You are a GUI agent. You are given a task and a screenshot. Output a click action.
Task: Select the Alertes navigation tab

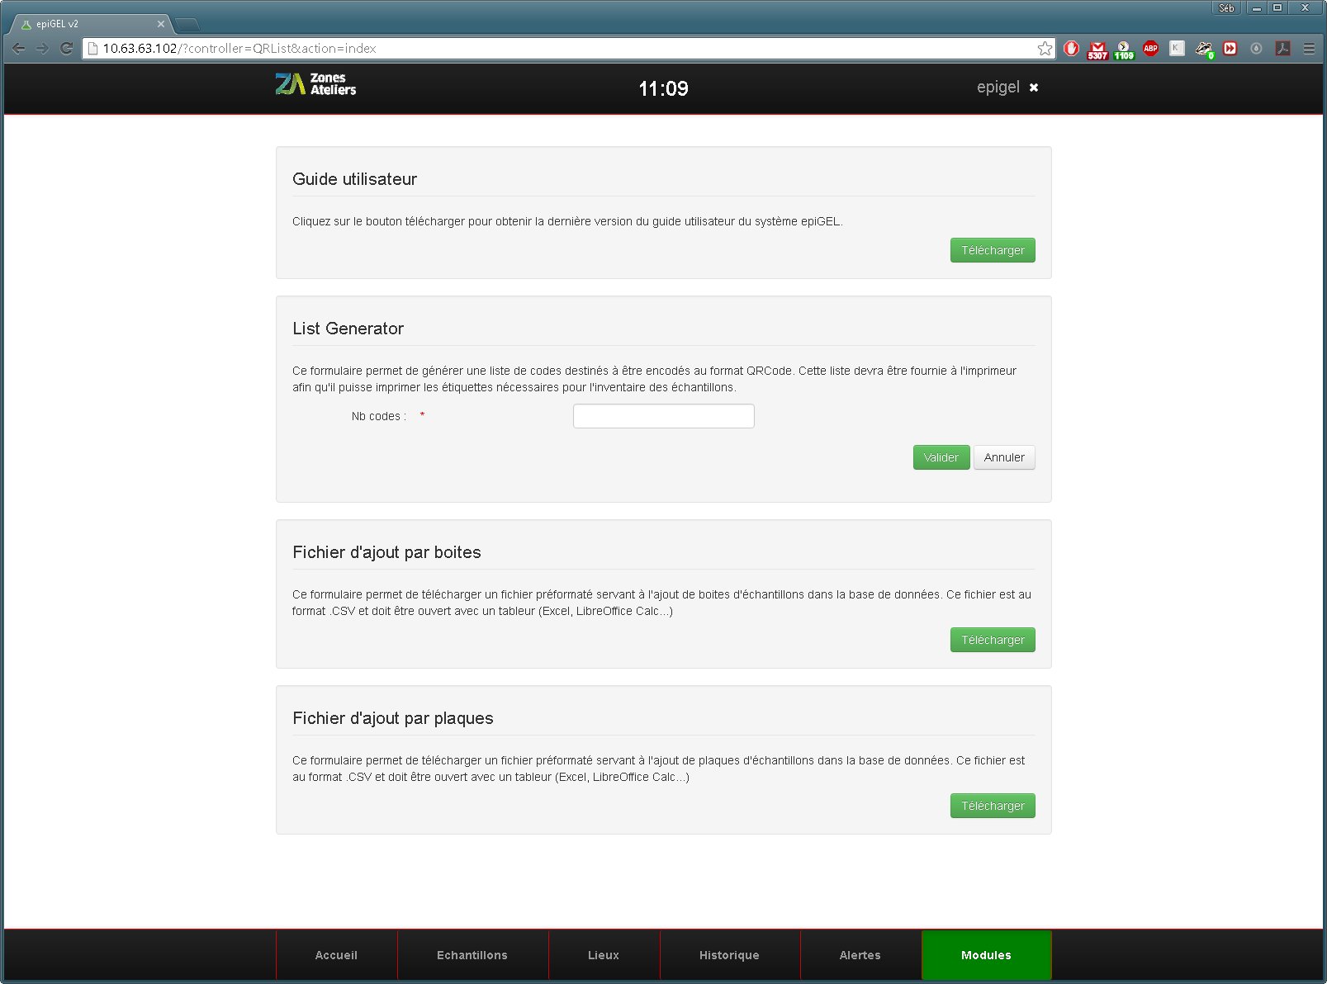[x=860, y=955]
